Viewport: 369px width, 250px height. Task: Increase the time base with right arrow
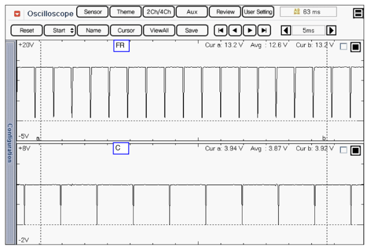(x=331, y=30)
